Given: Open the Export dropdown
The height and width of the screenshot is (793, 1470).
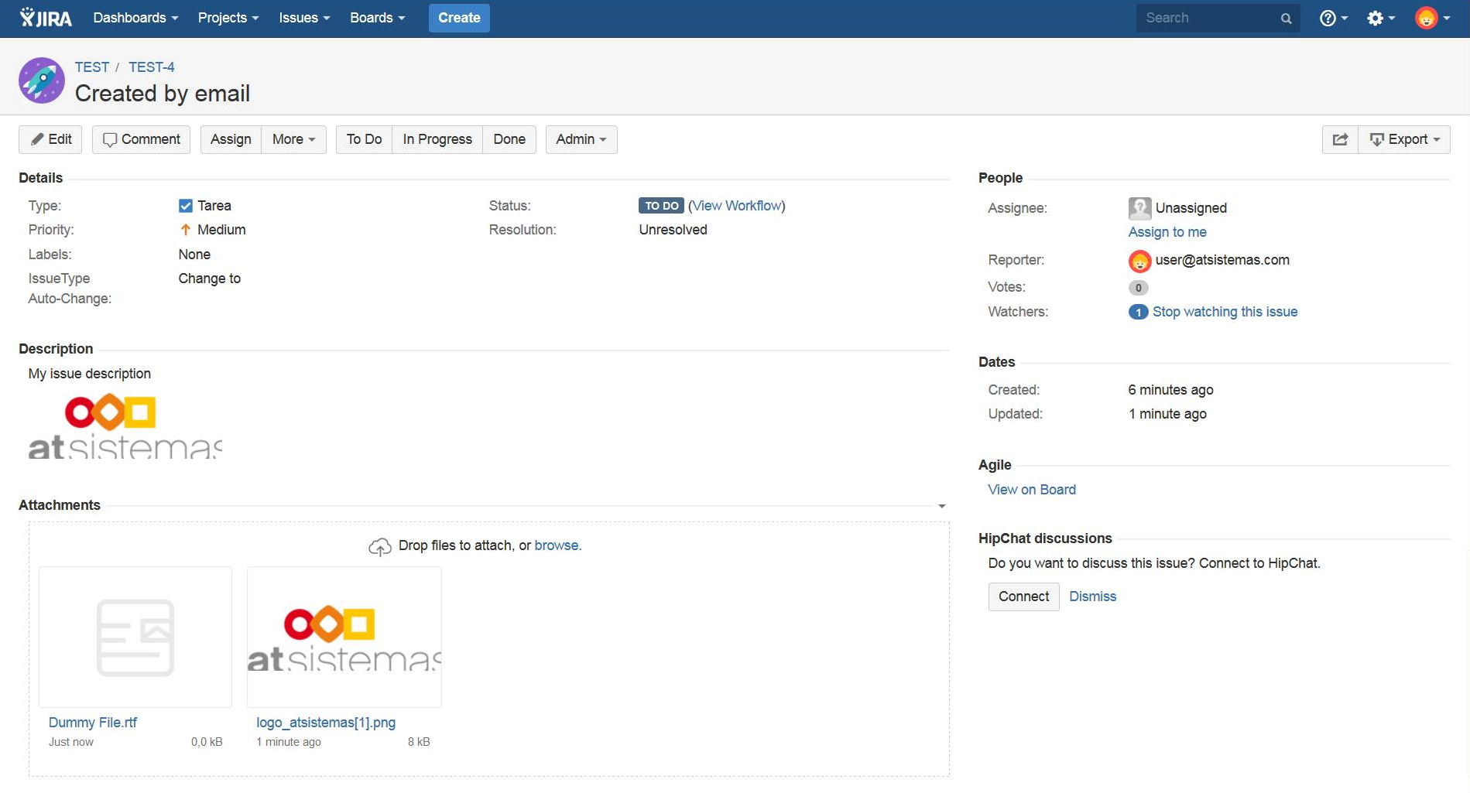Looking at the screenshot, I should [1404, 139].
